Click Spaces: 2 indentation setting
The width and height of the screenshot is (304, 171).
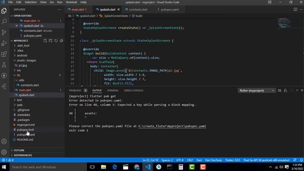(167, 160)
